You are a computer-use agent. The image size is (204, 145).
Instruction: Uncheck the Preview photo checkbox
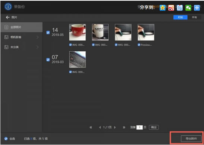coord(139,45)
